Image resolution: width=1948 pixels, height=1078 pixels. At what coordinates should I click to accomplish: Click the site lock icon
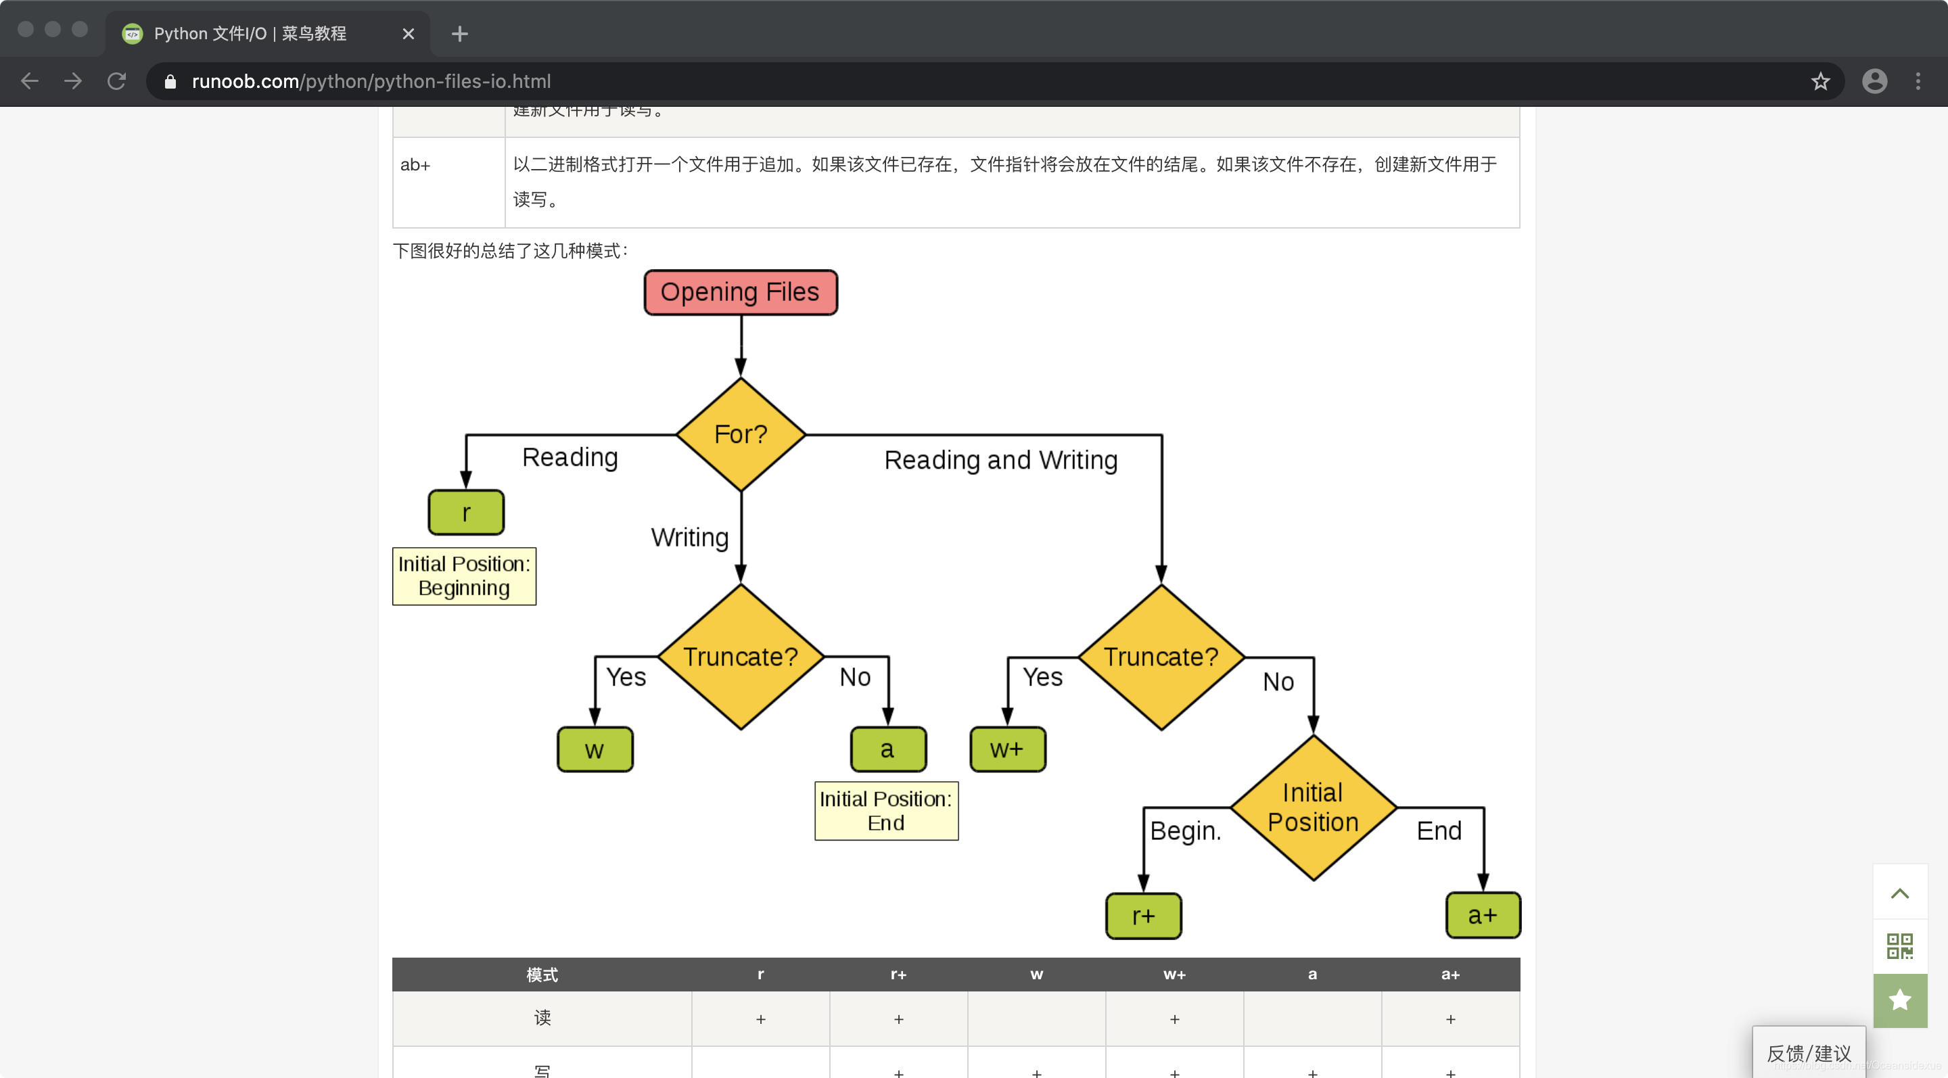point(170,82)
